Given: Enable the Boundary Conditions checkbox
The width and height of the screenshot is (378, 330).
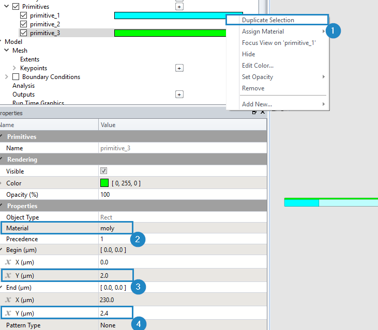Looking at the screenshot, I should click(16, 77).
